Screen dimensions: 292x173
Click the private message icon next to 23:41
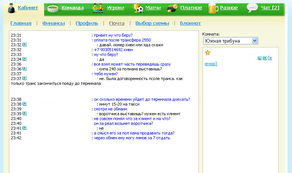click(x=24, y=128)
